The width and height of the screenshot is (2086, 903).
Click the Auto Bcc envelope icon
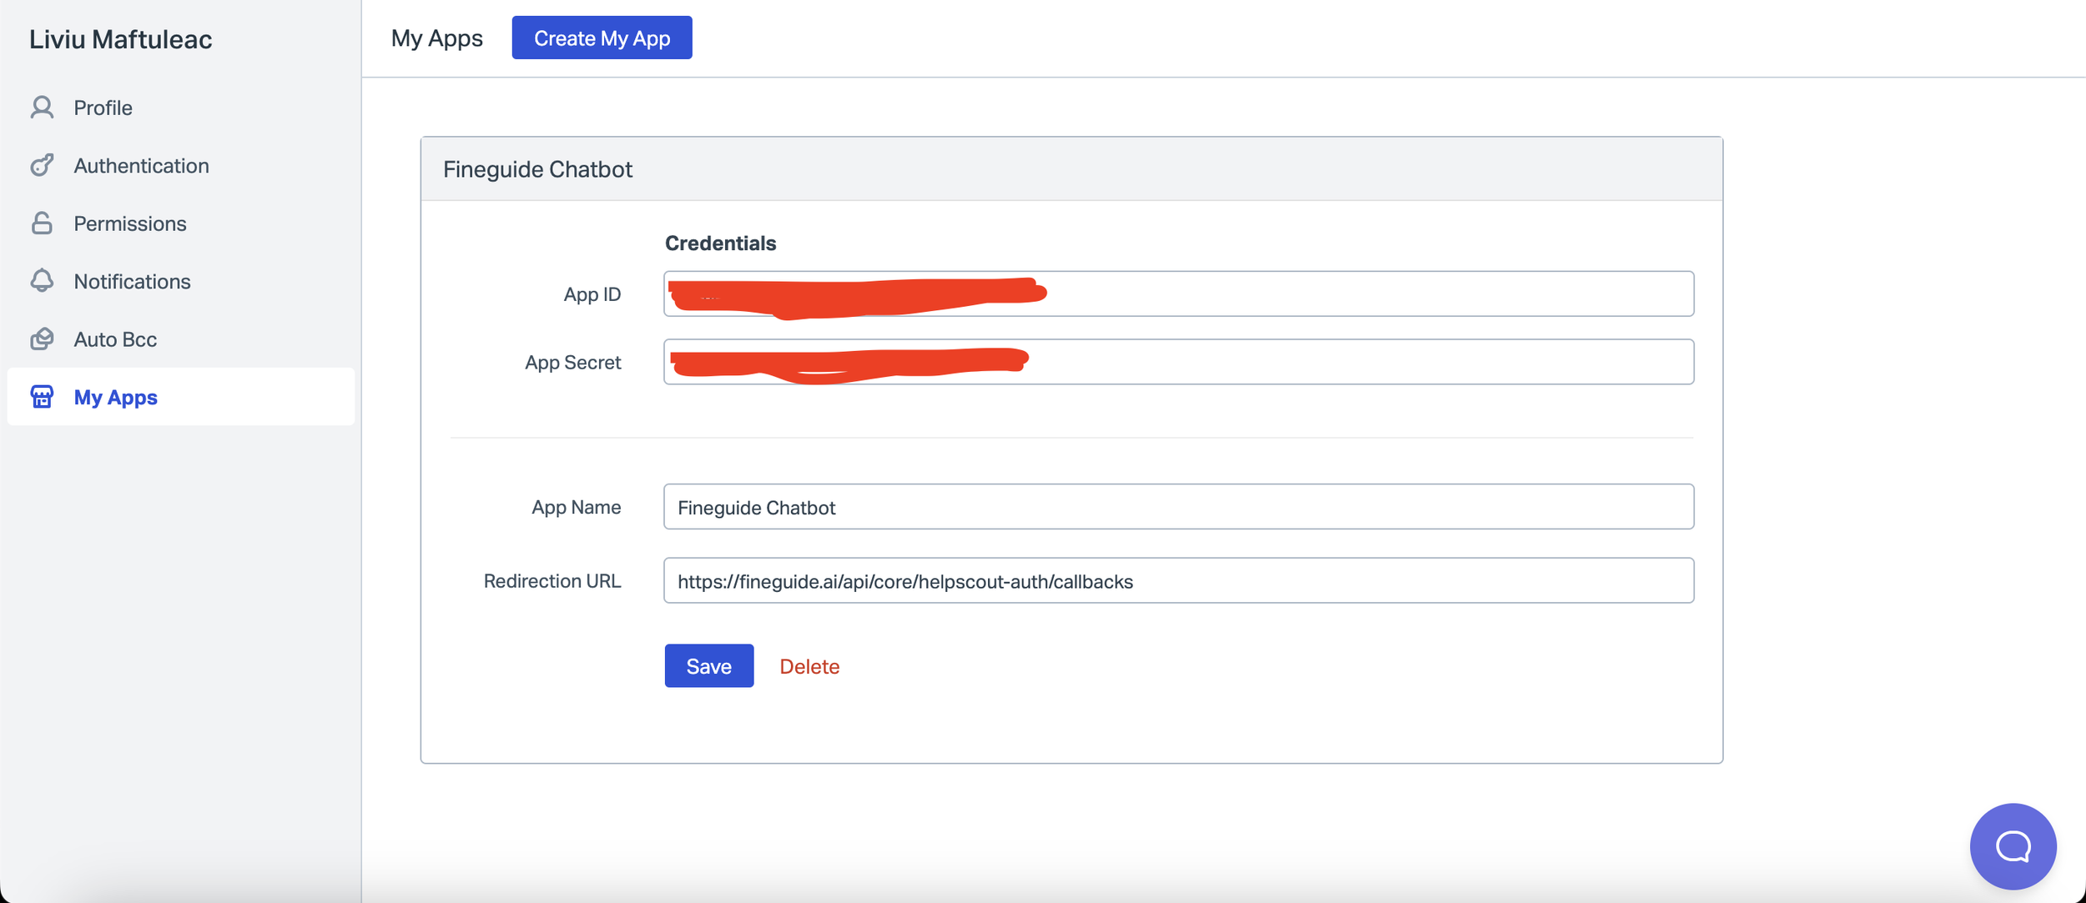pyautogui.click(x=42, y=339)
